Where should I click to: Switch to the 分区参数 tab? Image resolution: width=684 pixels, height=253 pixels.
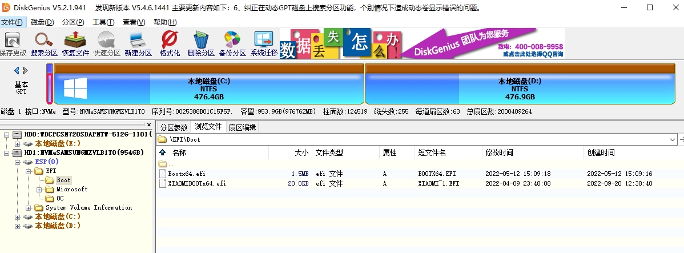[x=174, y=127]
